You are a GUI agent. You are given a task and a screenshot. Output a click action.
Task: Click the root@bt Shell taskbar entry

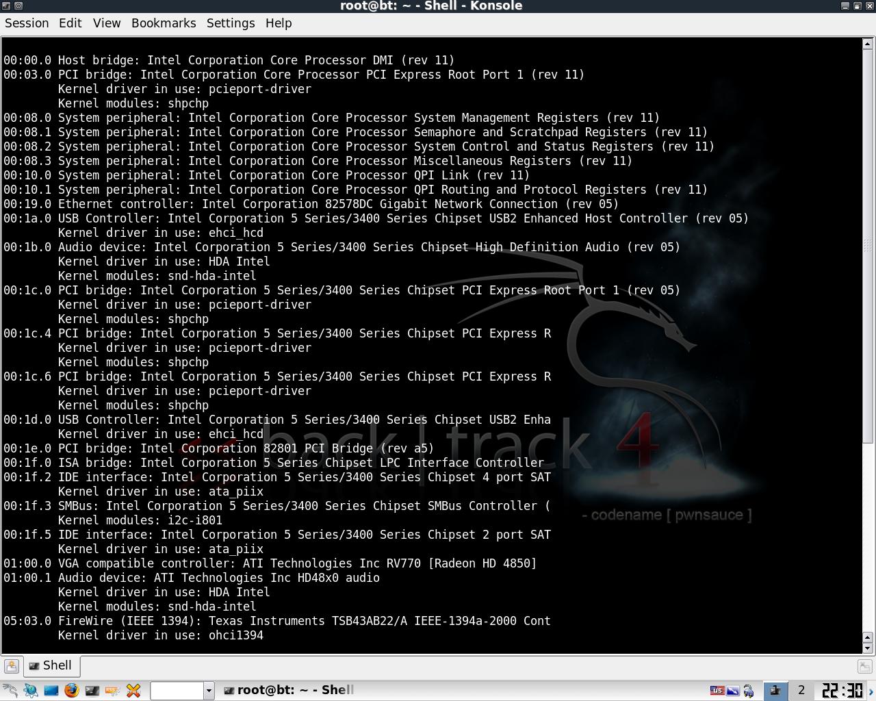288,690
